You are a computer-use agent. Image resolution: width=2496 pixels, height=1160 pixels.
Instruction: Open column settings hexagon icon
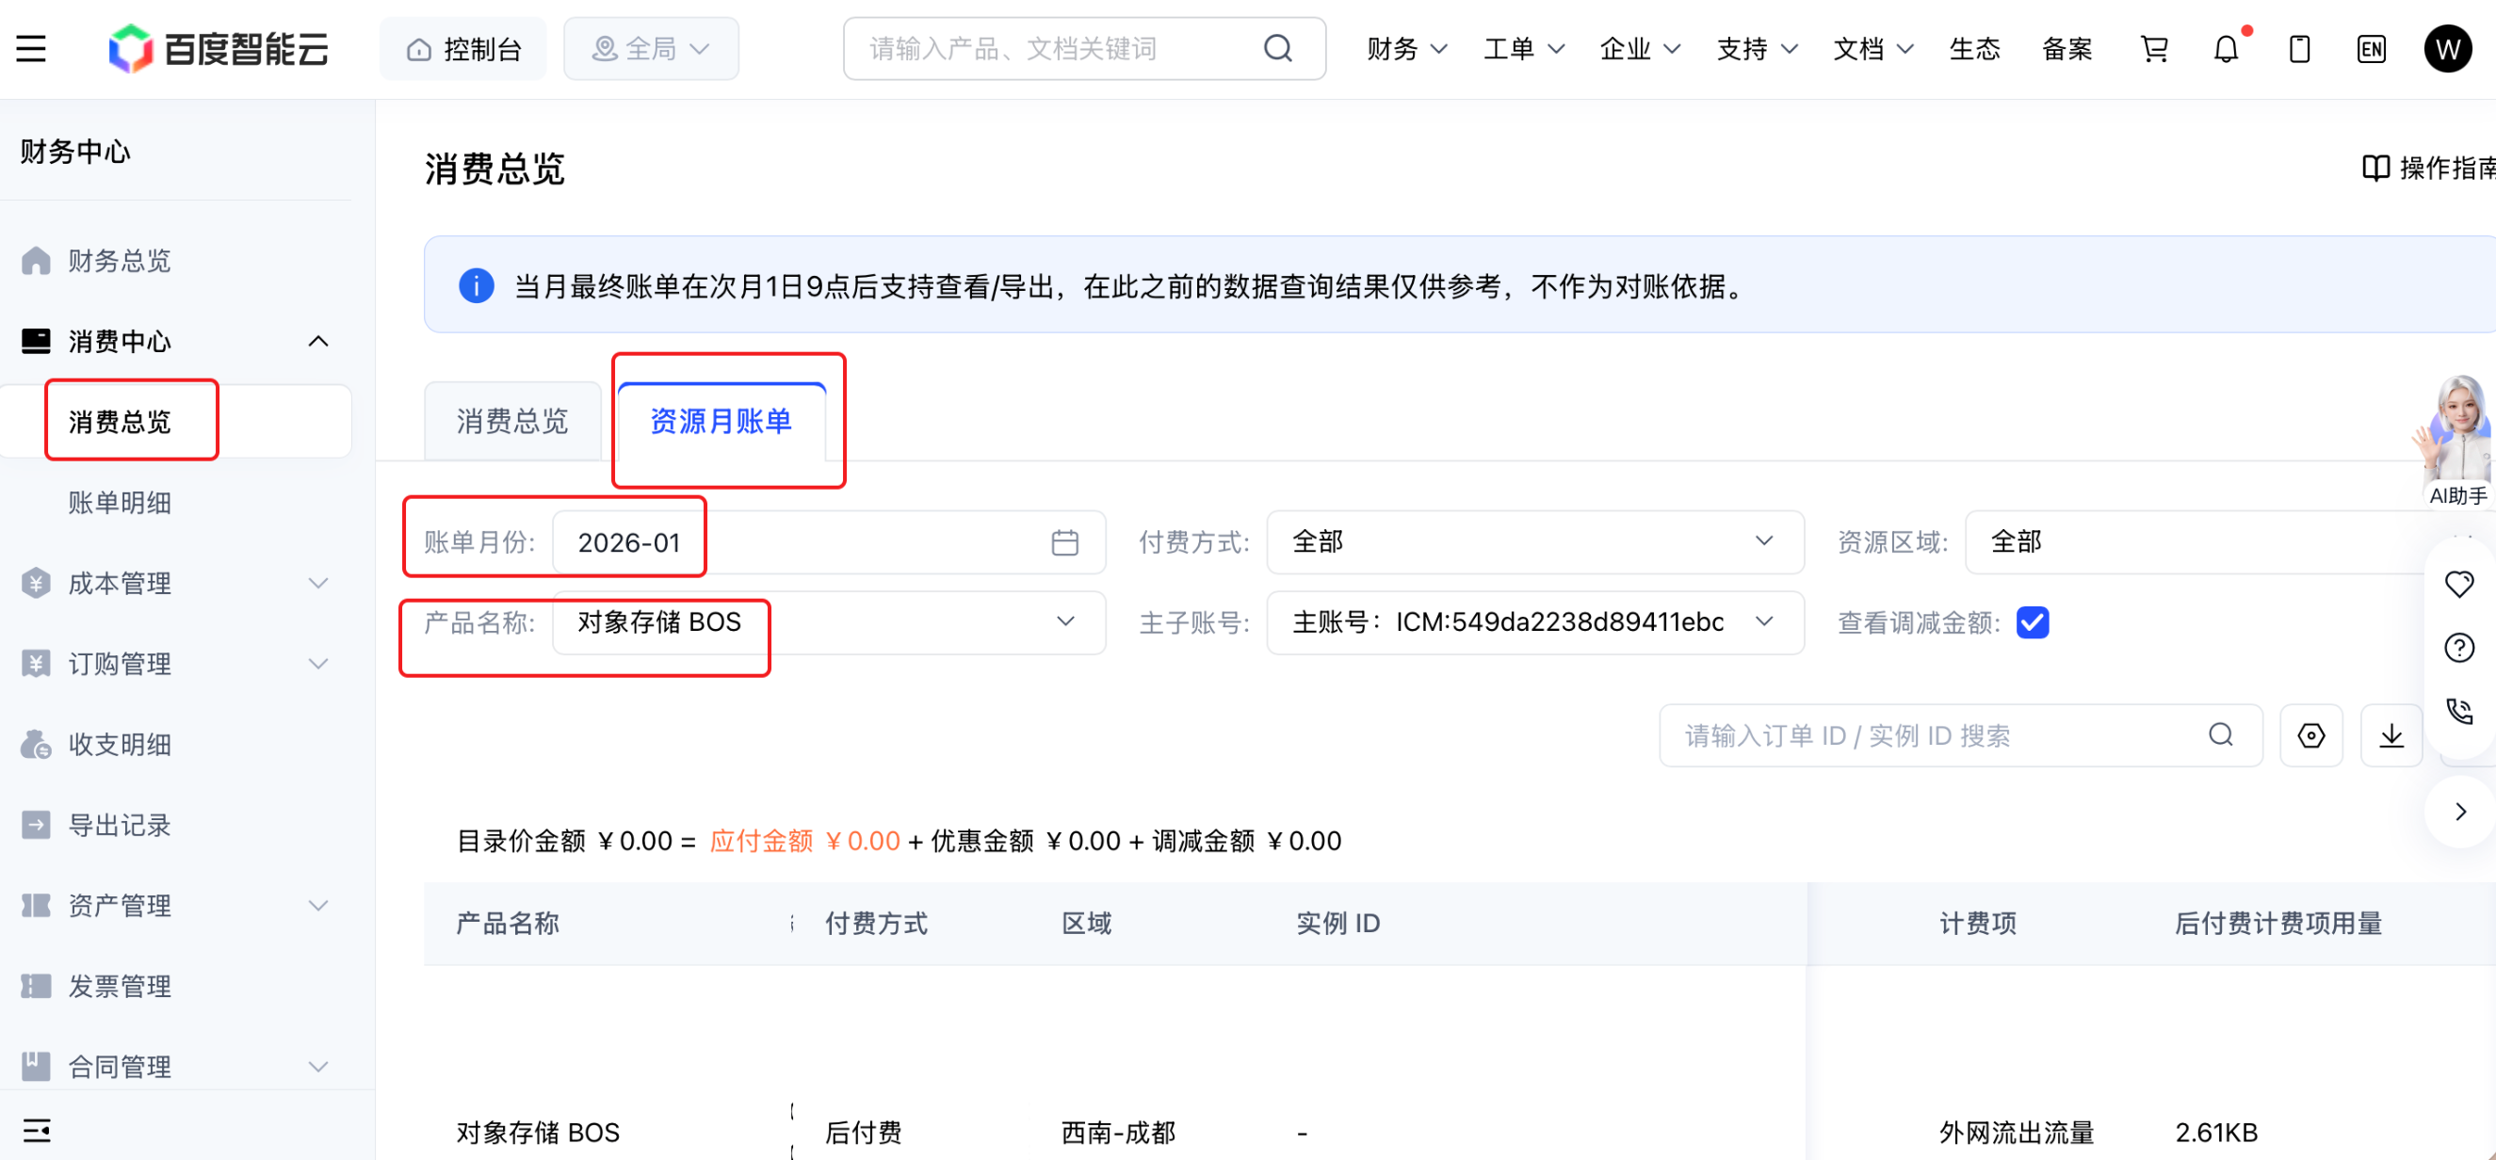click(x=2311, y=736)
